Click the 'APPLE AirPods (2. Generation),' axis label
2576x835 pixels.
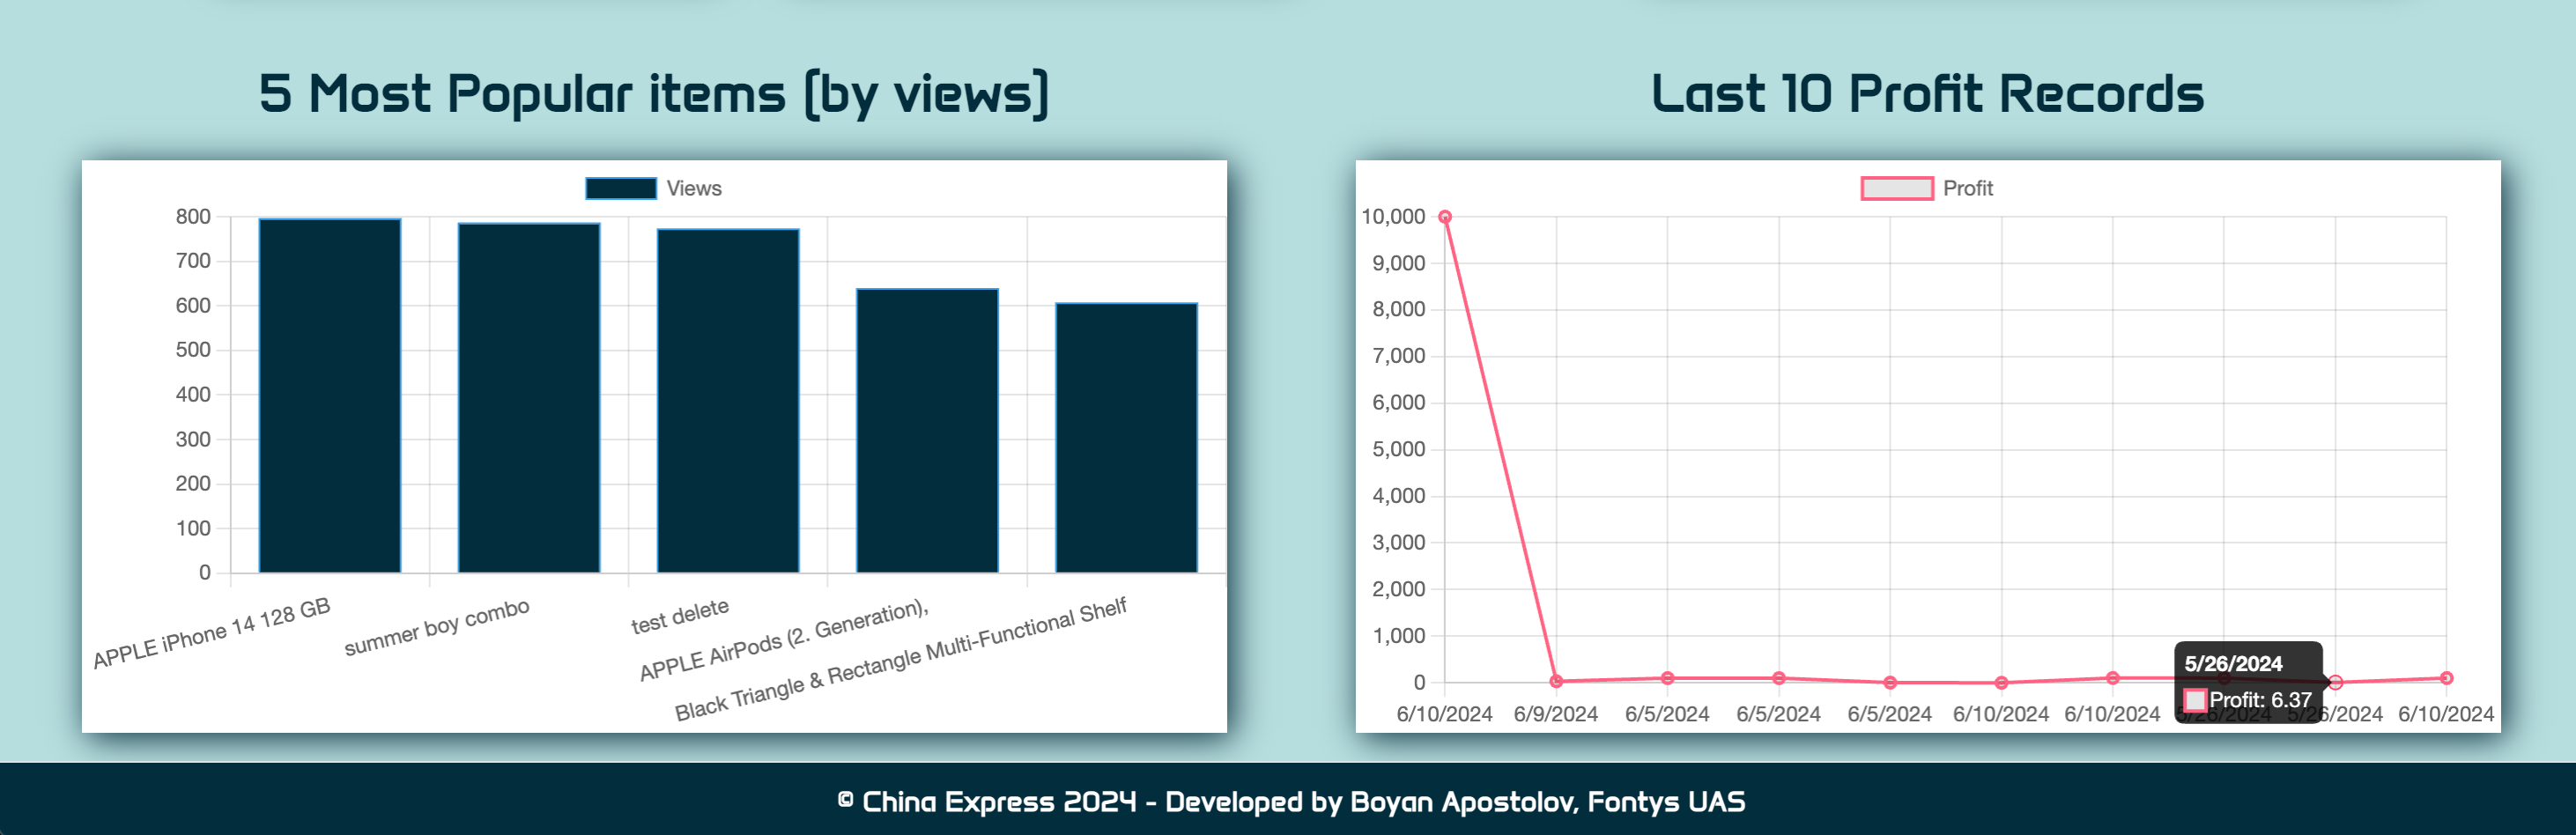(x=785, y=640)
